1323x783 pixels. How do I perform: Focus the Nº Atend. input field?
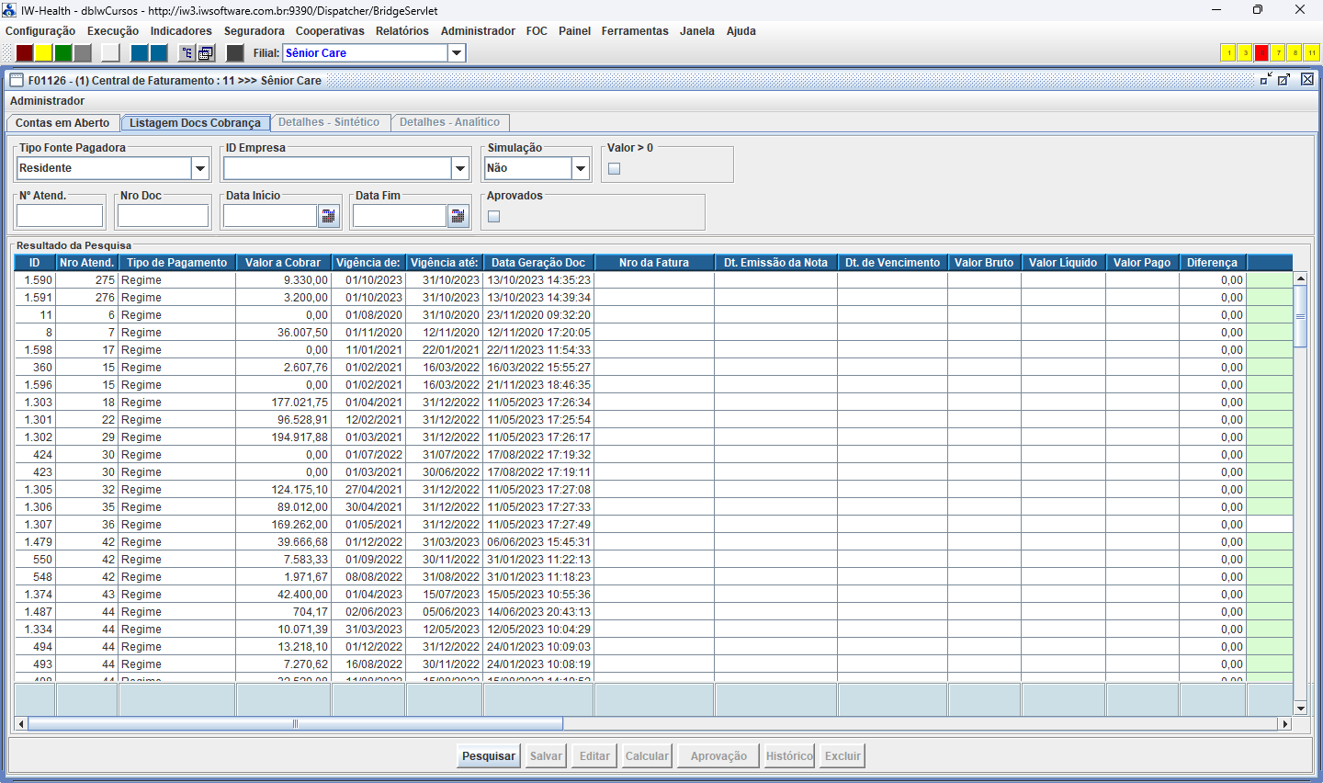click(60, 216)
